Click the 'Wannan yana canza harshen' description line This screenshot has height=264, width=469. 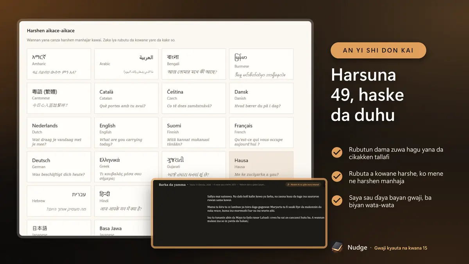point(101,40)
